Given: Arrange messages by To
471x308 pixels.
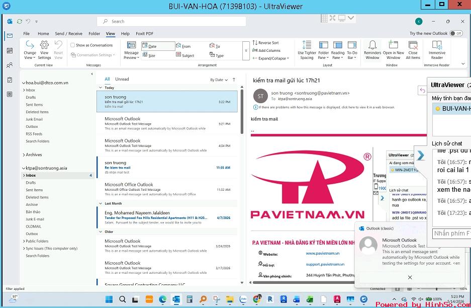Looking at the screenshot, I should pos(215,46).
